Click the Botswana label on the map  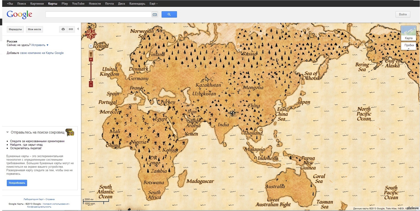pos(154,182)
